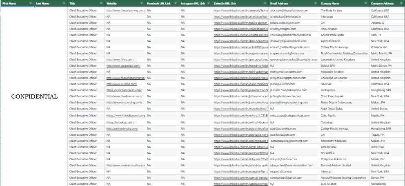Select the Megacorp Aviation company cell
Viewport: 405px width, 186px height.
(x=344, y=72)
